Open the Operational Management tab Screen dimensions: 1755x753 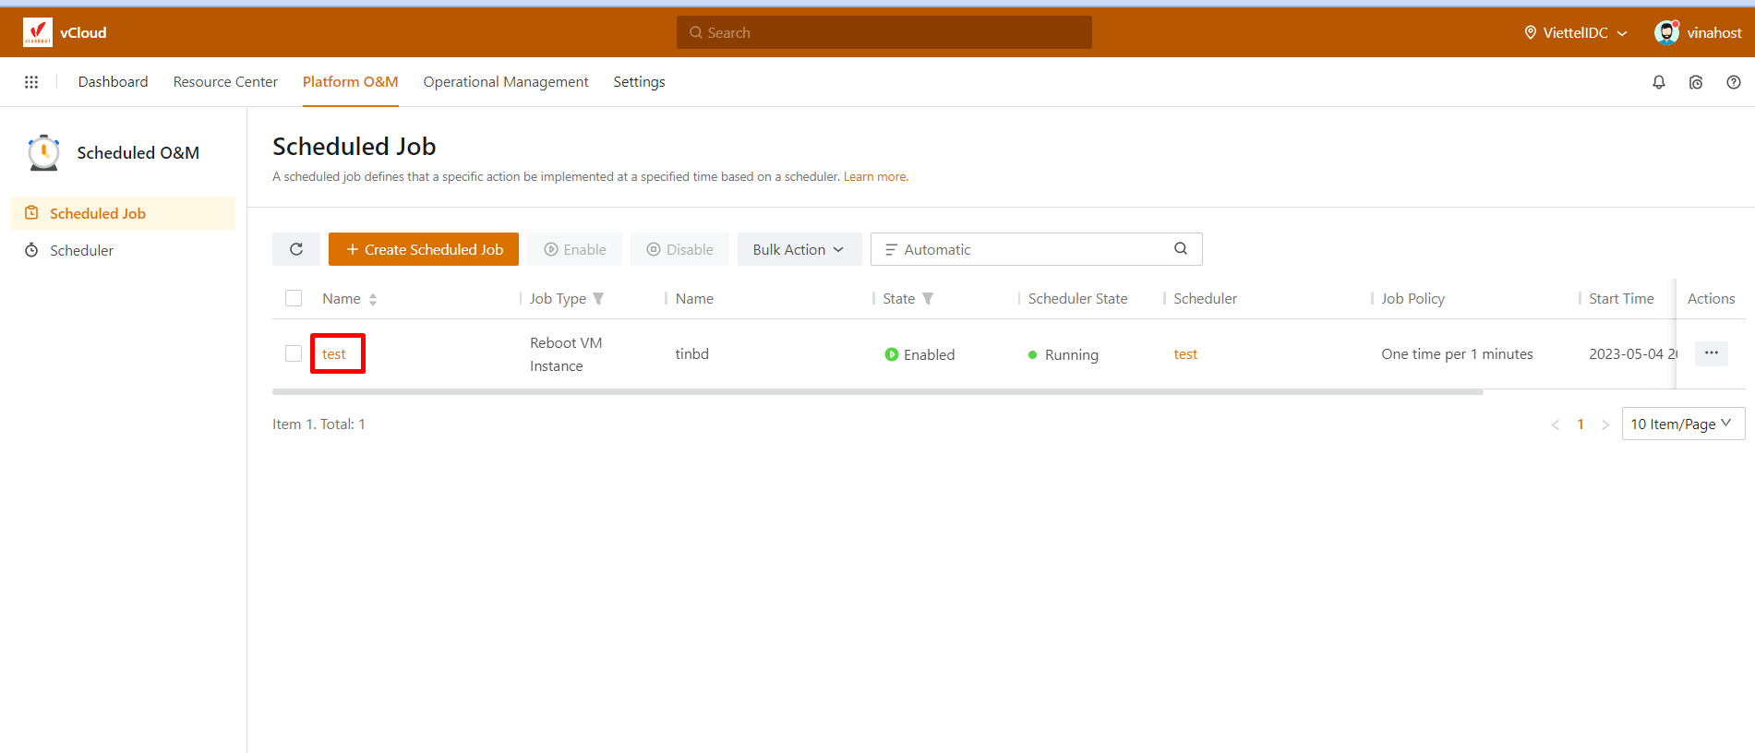pyautogui.click(x=505, y=82)
